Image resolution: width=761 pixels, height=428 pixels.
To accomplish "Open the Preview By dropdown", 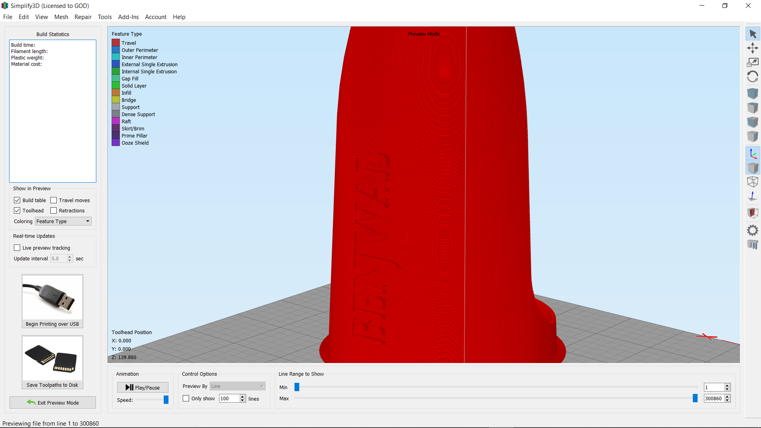I will [237, 386].
